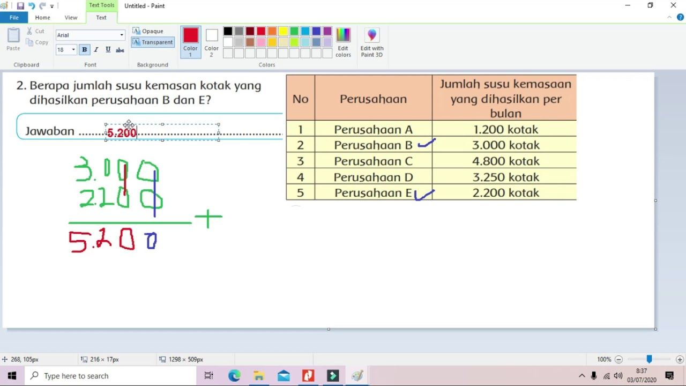Image resolution: width=686 pixels, height=386 pixels.
Task: Click the "Perusahaan C" table cell
Action: (x=373, y=161)
